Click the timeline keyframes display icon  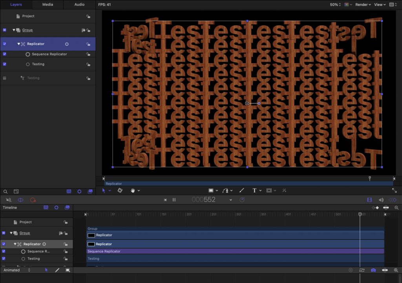[x=375, y=208]
